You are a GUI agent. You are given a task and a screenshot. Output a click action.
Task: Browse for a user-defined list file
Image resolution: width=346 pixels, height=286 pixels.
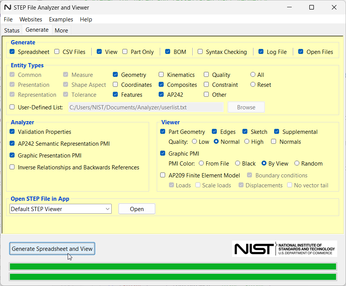246,107
